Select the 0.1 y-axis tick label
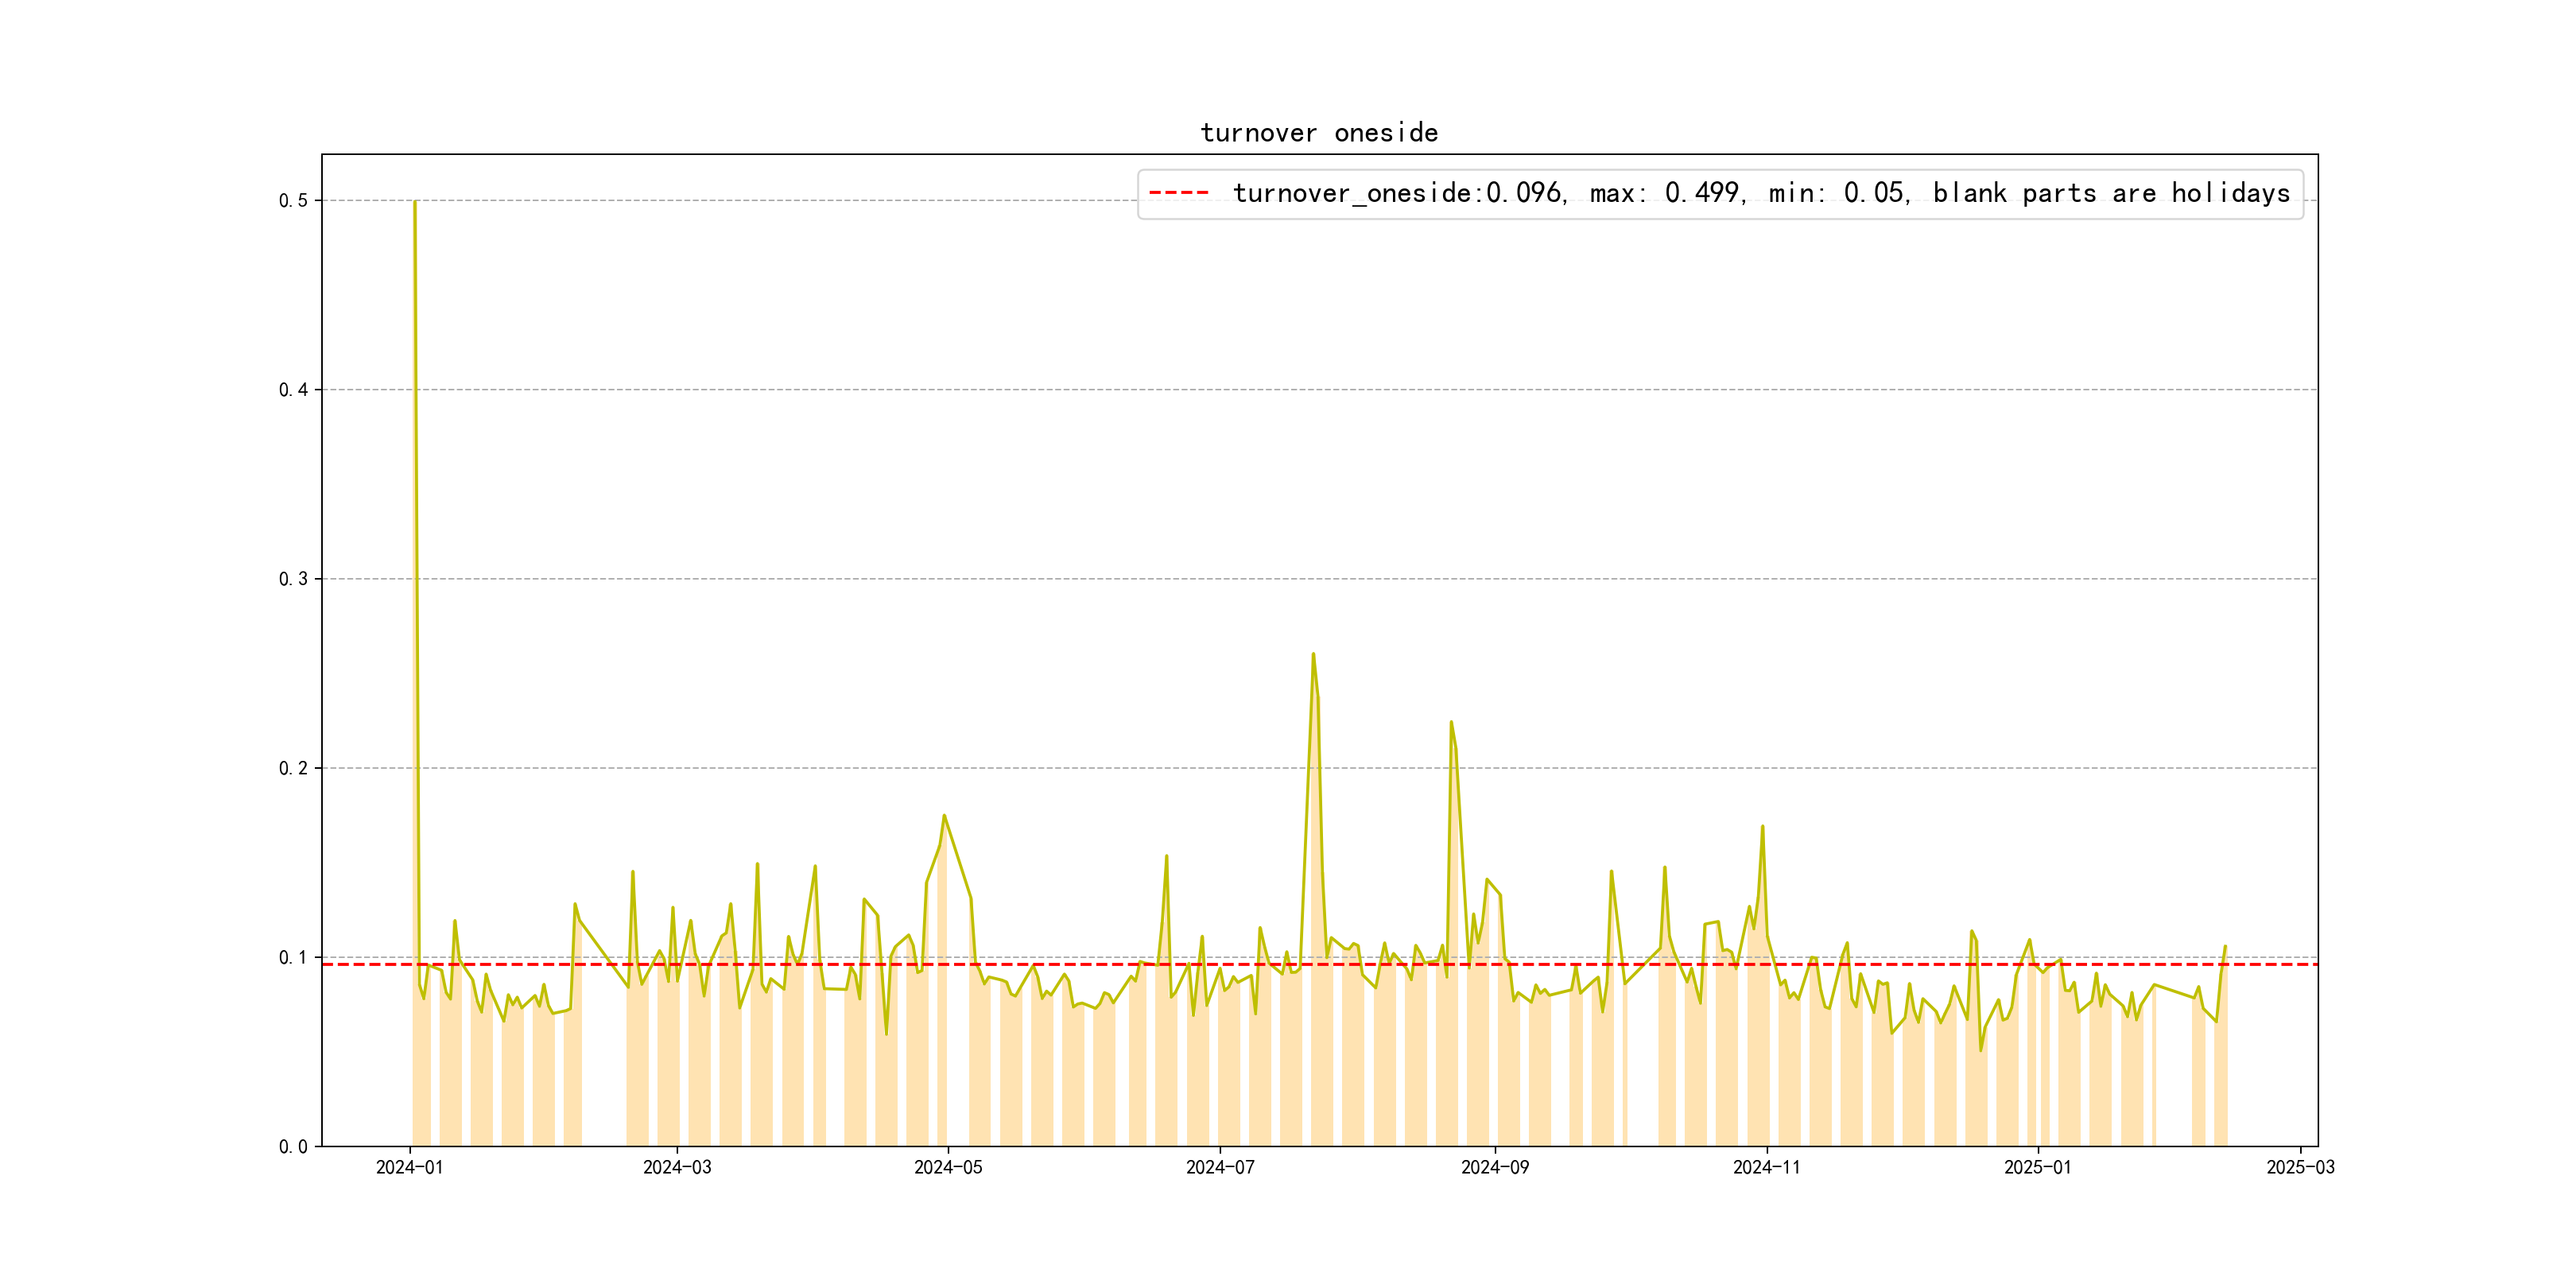The height and width of the screenshot is (1288, 2576). point(293,957)
